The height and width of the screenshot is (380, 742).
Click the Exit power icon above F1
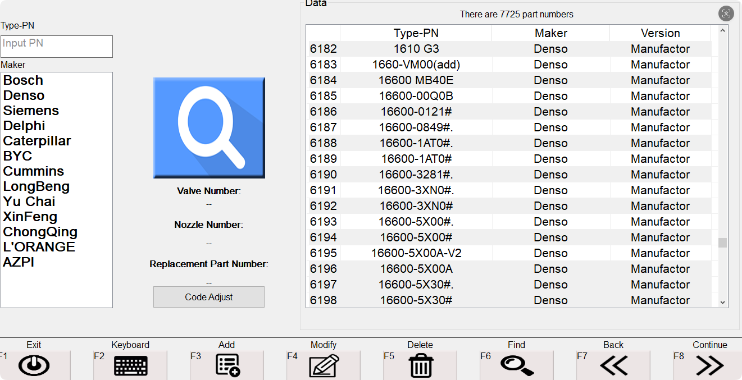pos(33,365)
